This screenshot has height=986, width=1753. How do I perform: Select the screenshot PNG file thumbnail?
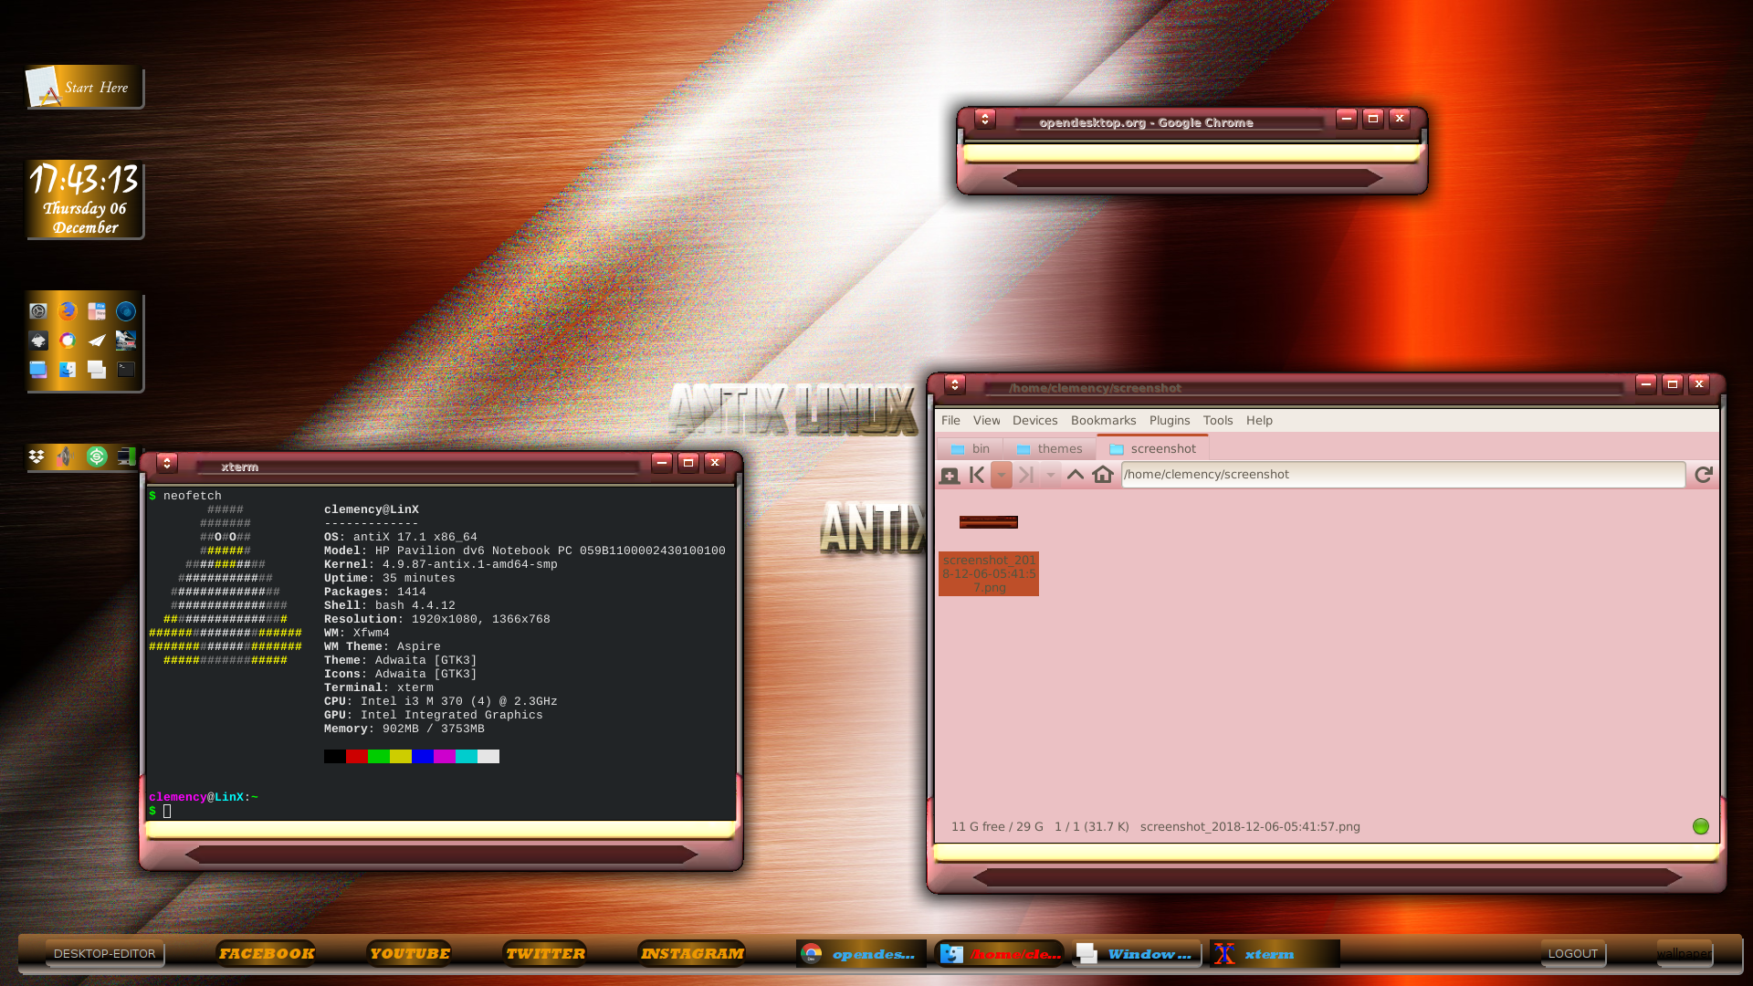click(x=989, y=522)
